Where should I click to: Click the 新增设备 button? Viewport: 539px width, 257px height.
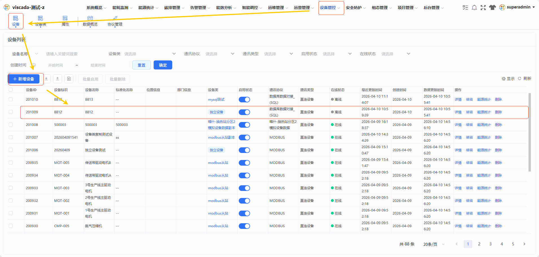click(24, 79)
